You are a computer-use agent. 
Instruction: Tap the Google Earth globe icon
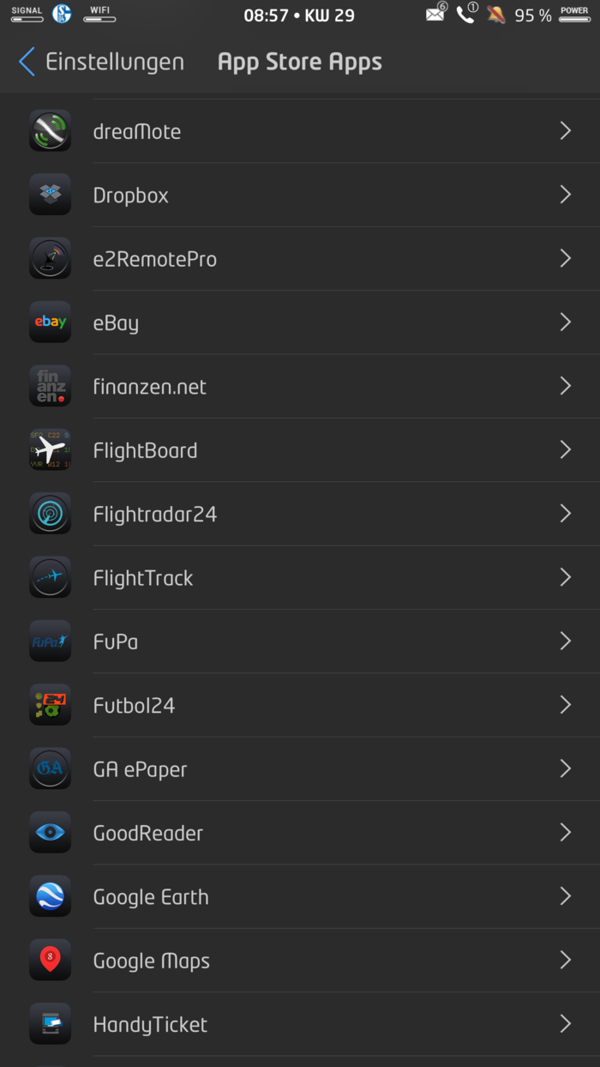coord(50,896)
